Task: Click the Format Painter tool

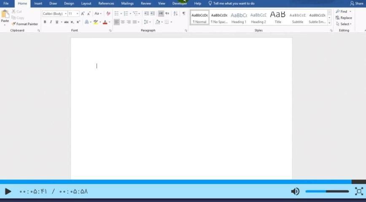Action: coord(25,24)
